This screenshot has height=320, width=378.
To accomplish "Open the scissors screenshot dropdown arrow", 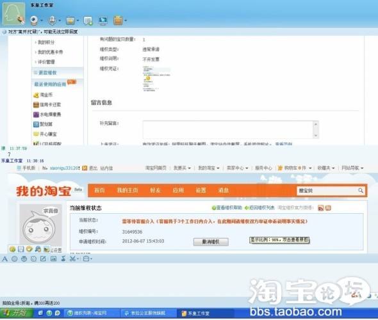I will tap(78, 259).
